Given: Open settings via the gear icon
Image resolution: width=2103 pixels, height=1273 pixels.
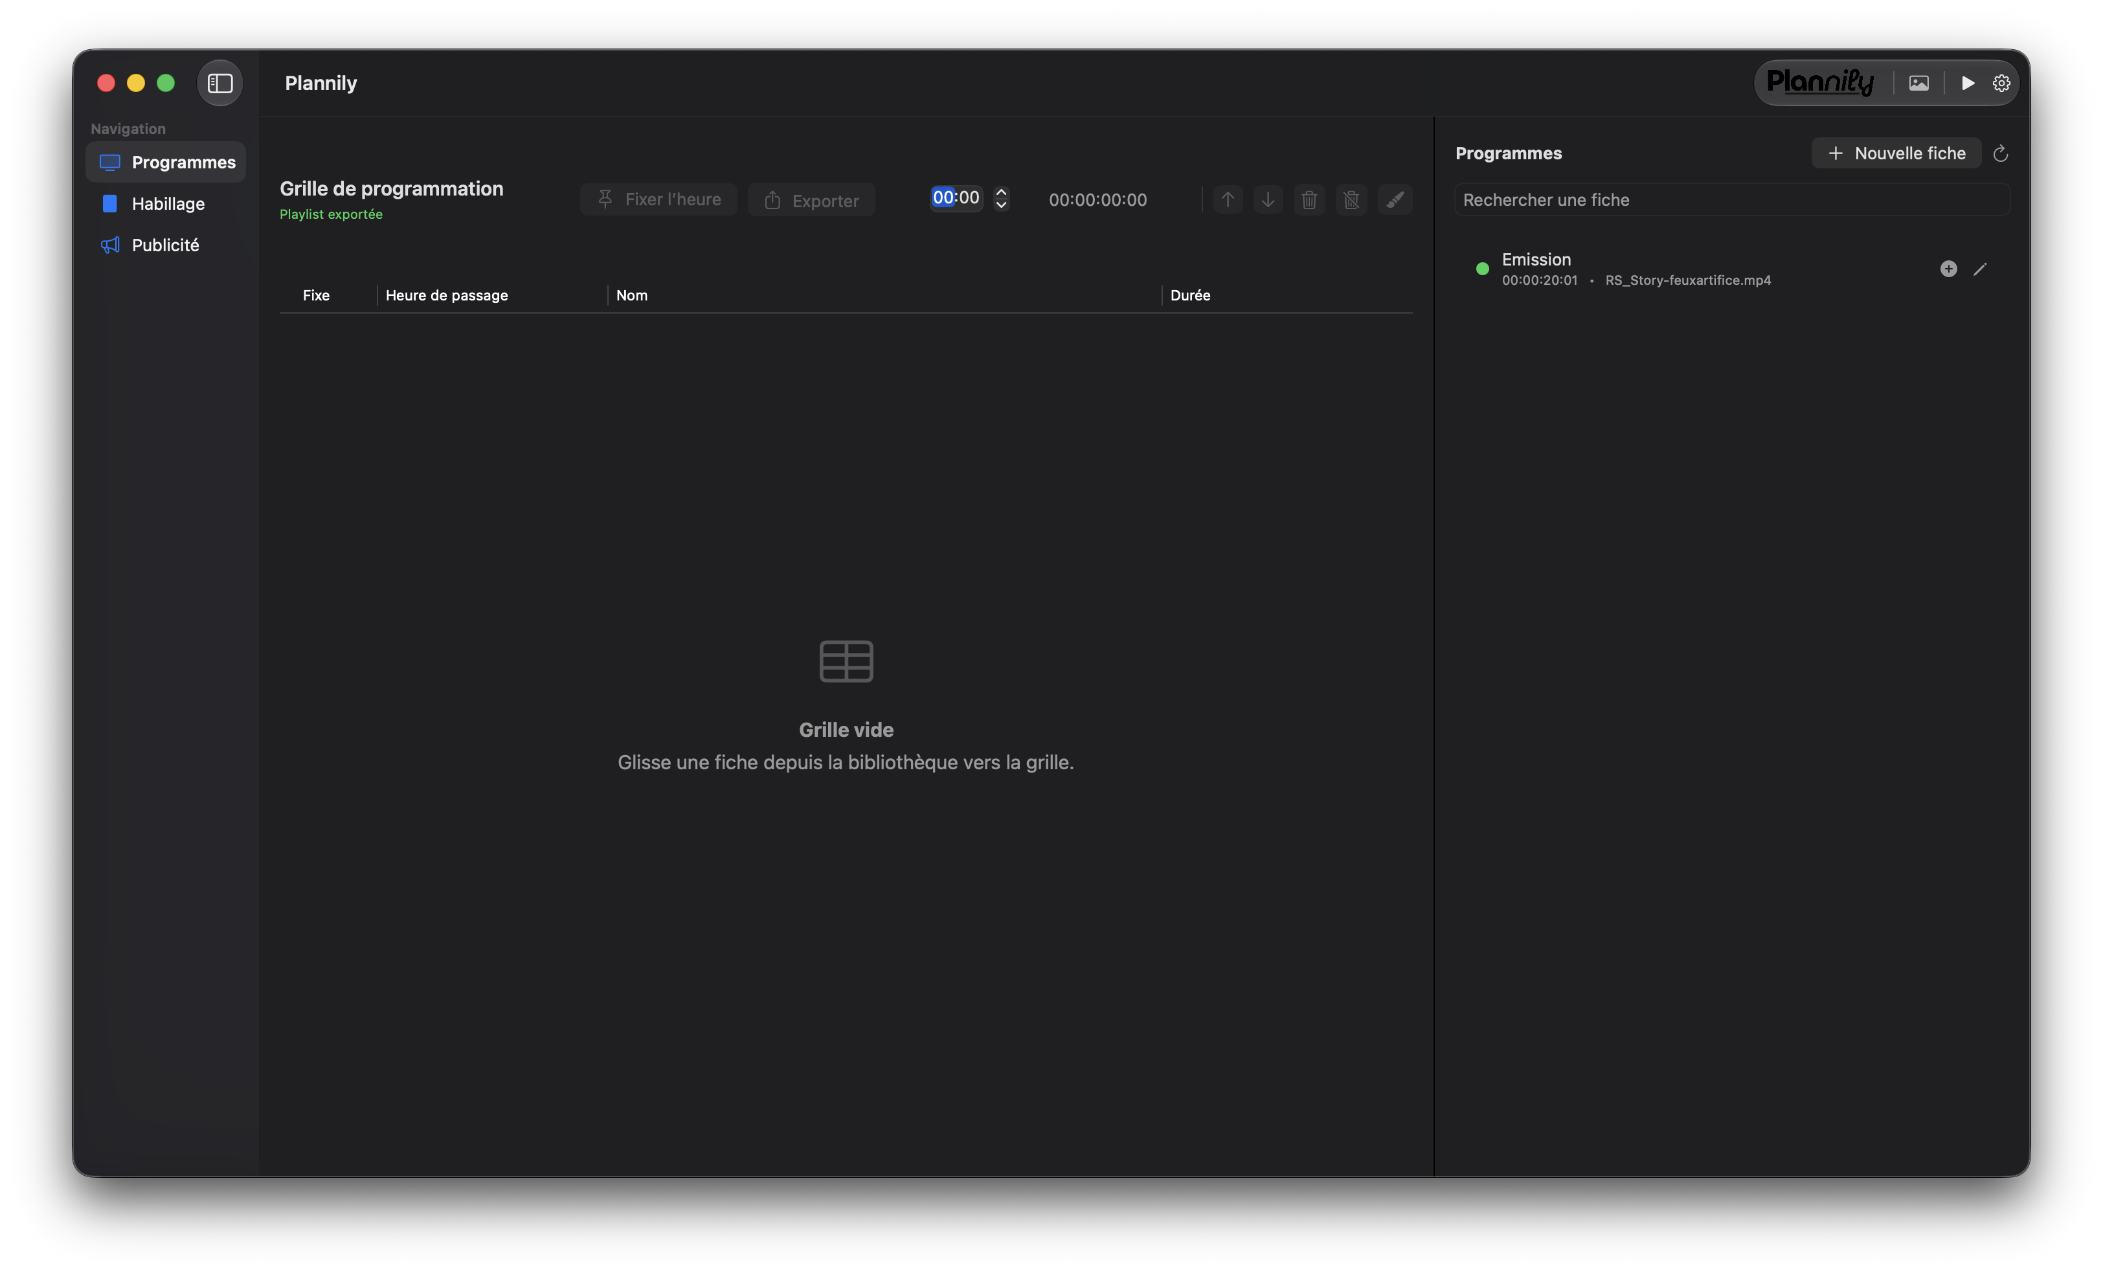Looking at the screenshot, I should pyautogui.click(x=2001, y=83).
